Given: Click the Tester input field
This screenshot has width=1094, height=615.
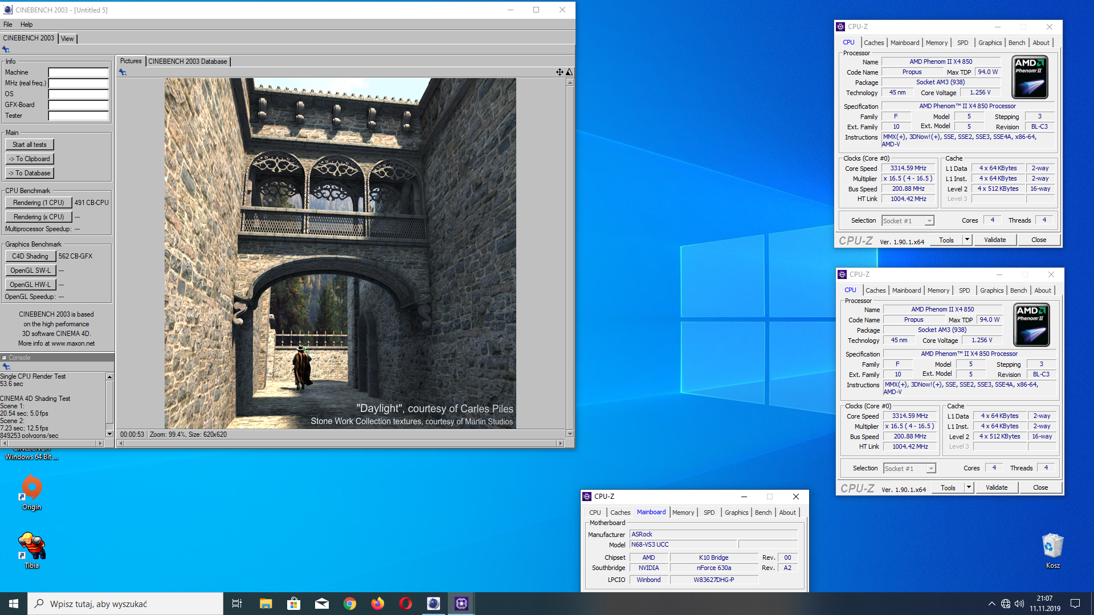Looking at the screenshot, I should tap(78, 116).
